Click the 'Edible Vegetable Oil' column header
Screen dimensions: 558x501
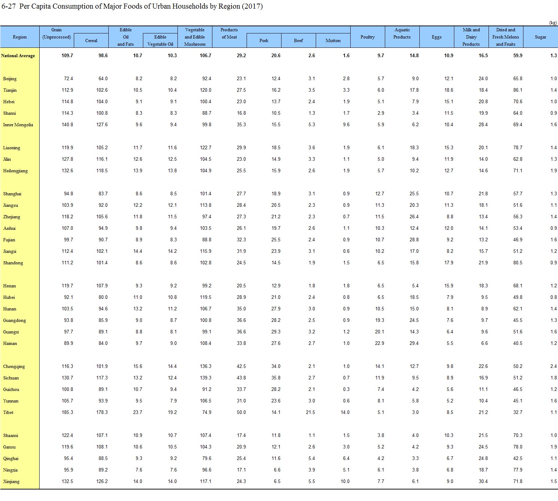coord(160,41)
